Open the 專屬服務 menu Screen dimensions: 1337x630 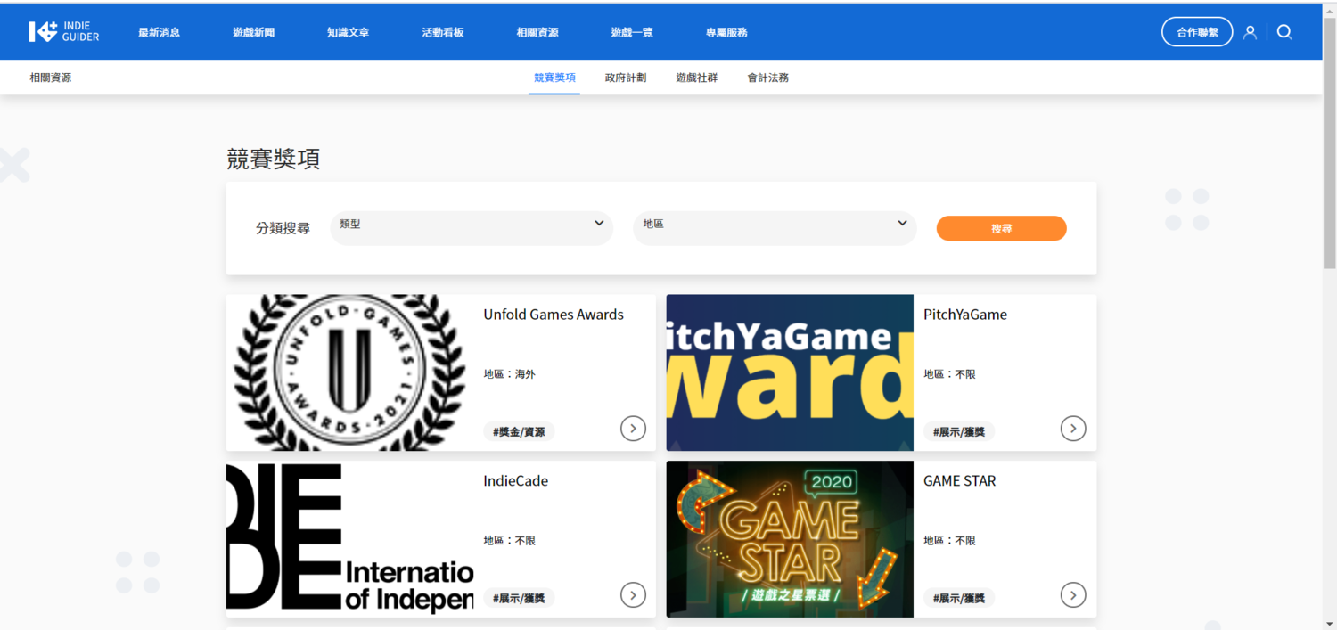(x=726, y=32)
